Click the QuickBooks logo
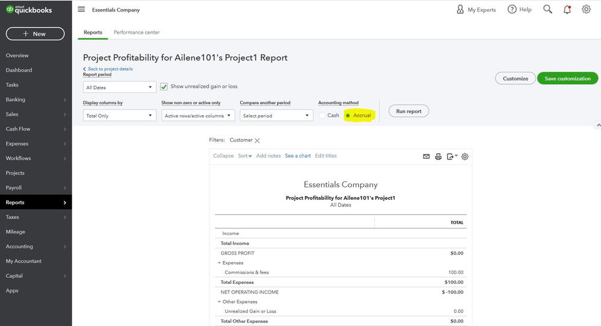This screenshot has width=601, height=326. click(29, 10)
